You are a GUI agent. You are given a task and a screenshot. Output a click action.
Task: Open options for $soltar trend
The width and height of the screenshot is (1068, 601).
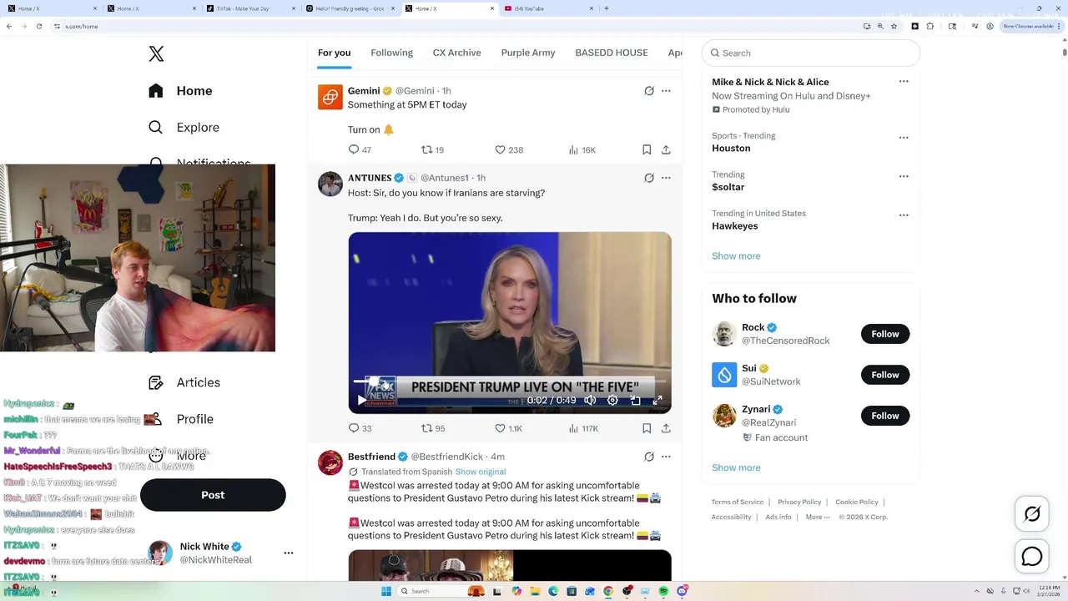[904, 176]
